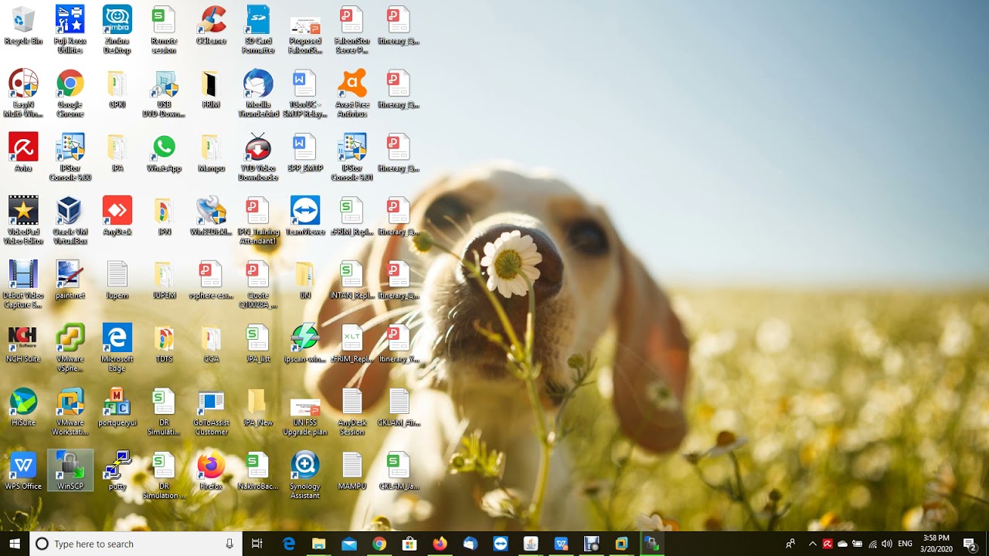The width and height of the screenshot is (989, 556).
Task: Select the WPS Office shortcut
Action: pos(23,470)
